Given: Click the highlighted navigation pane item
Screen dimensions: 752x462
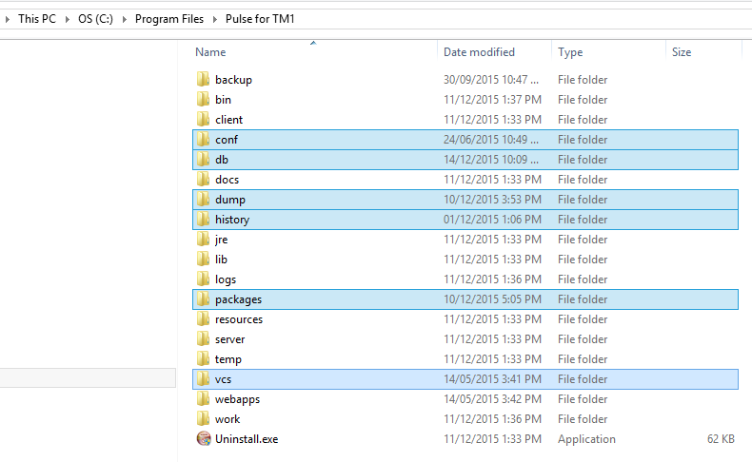Looking at the screenshot, I should tap(88, 378).
